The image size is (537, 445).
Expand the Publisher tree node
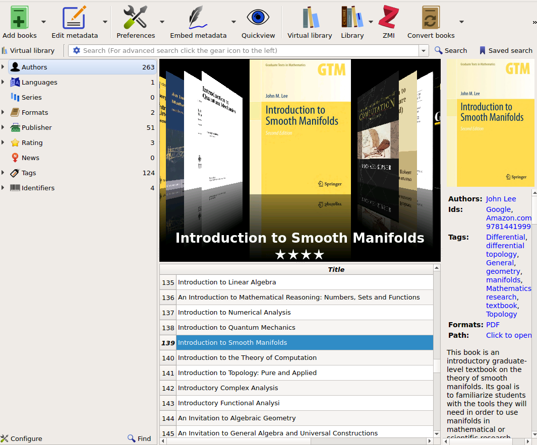click(3, 127)
